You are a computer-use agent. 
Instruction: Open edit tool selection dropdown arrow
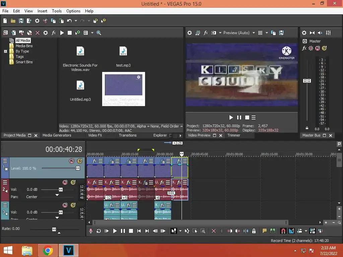click(x=180, y=231)
